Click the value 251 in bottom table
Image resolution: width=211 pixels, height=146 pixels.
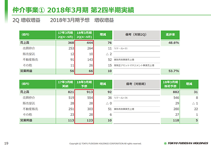point(71,109)
